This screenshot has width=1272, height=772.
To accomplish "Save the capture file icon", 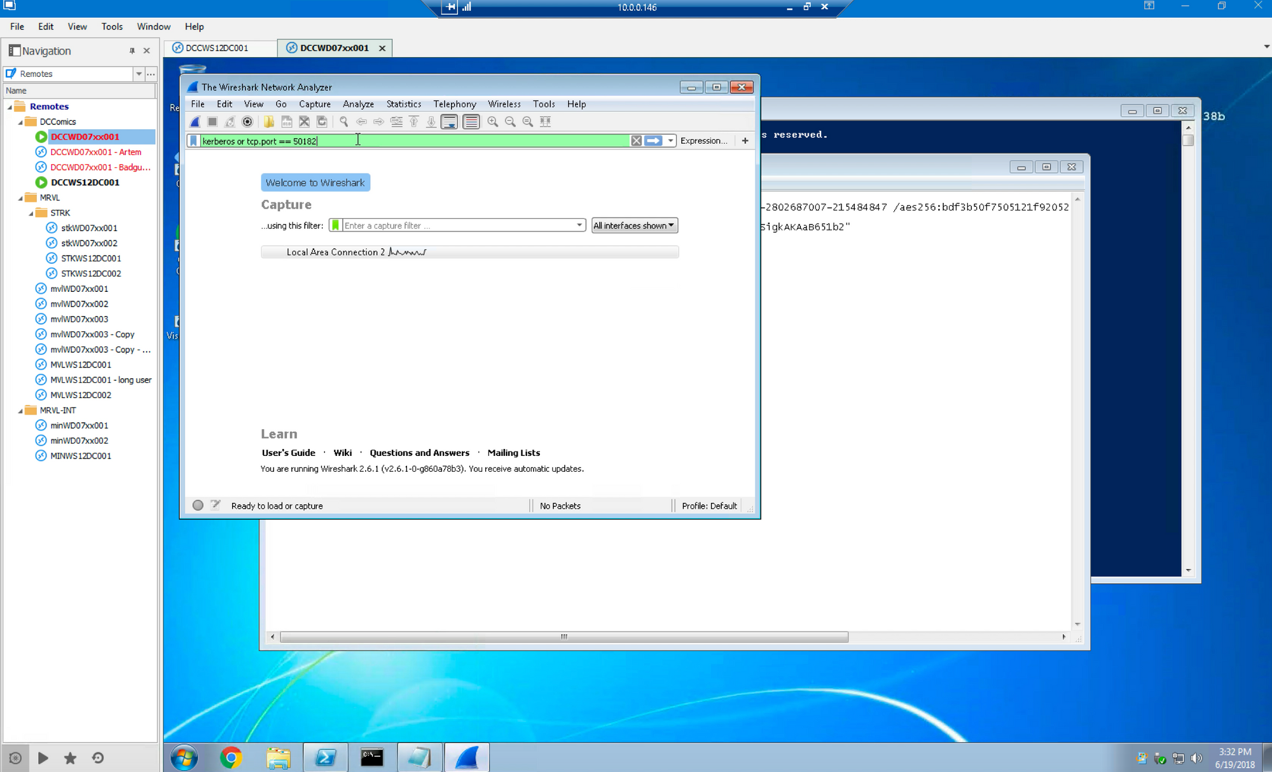I will point(287,121).
